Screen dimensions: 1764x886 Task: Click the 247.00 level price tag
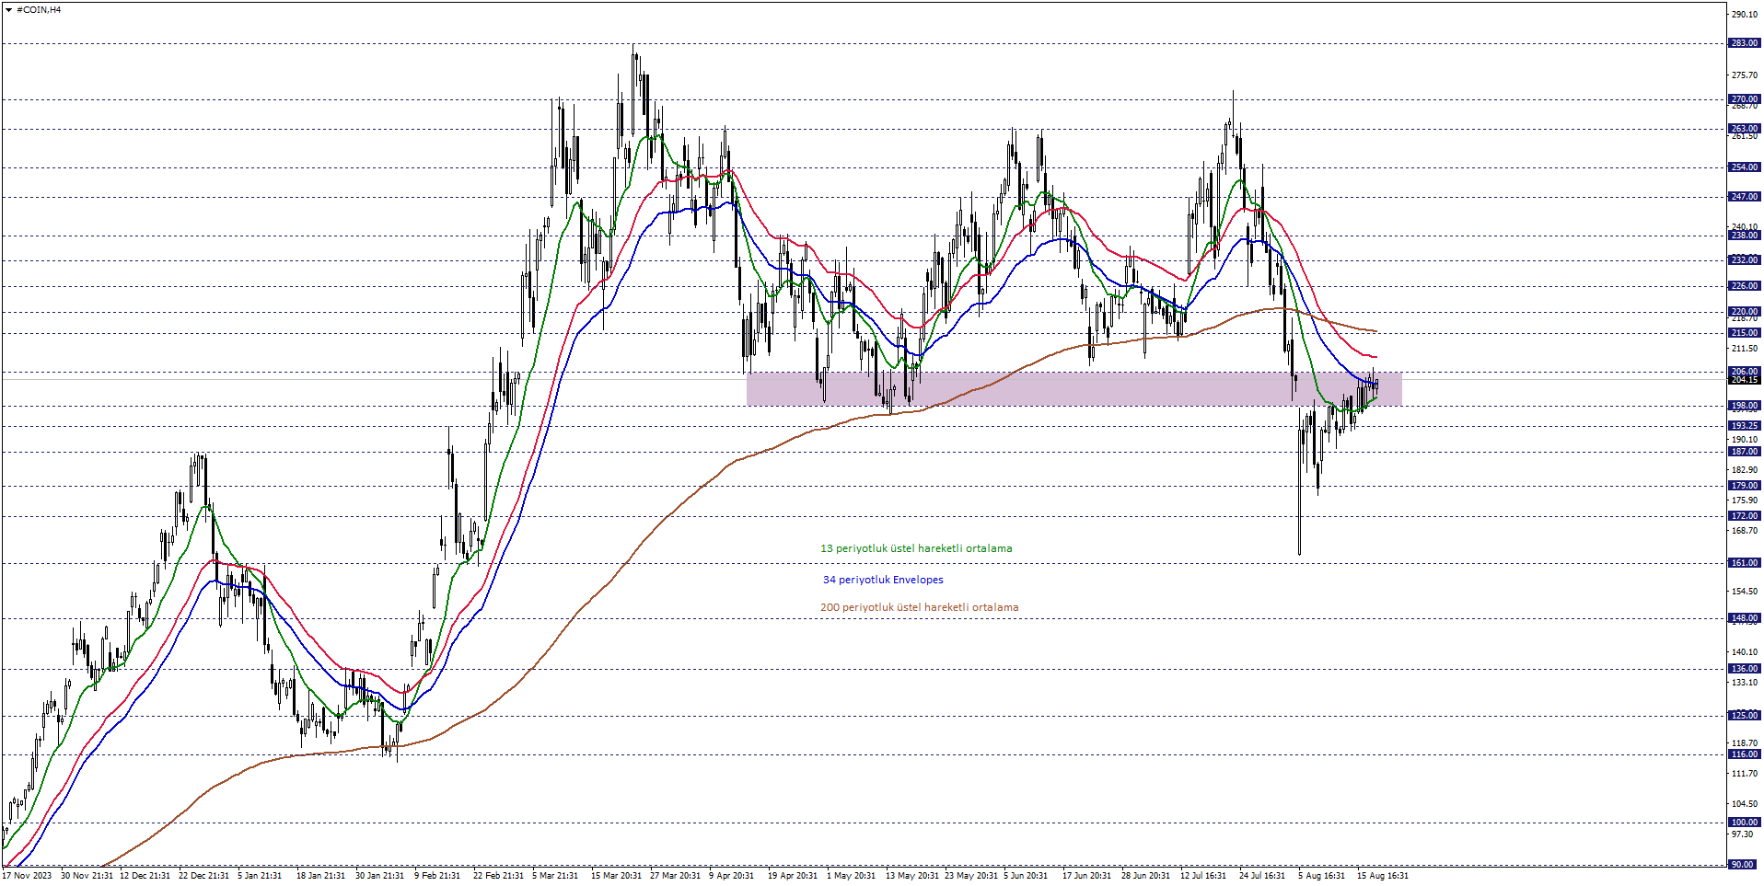click(1744, 197)
